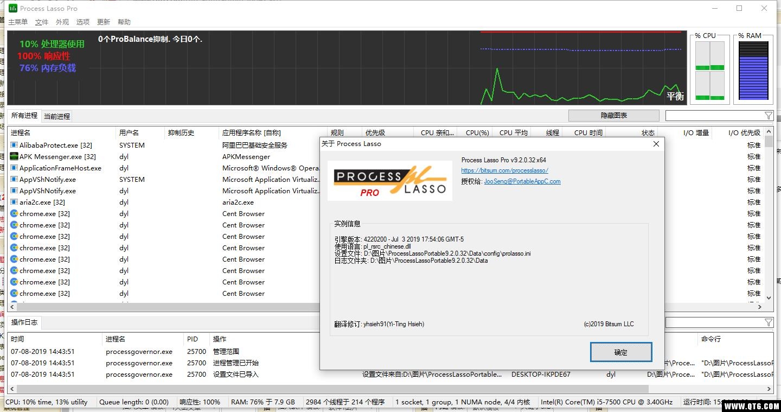Click Queue length status bar entry

click(x=134, y=402)
